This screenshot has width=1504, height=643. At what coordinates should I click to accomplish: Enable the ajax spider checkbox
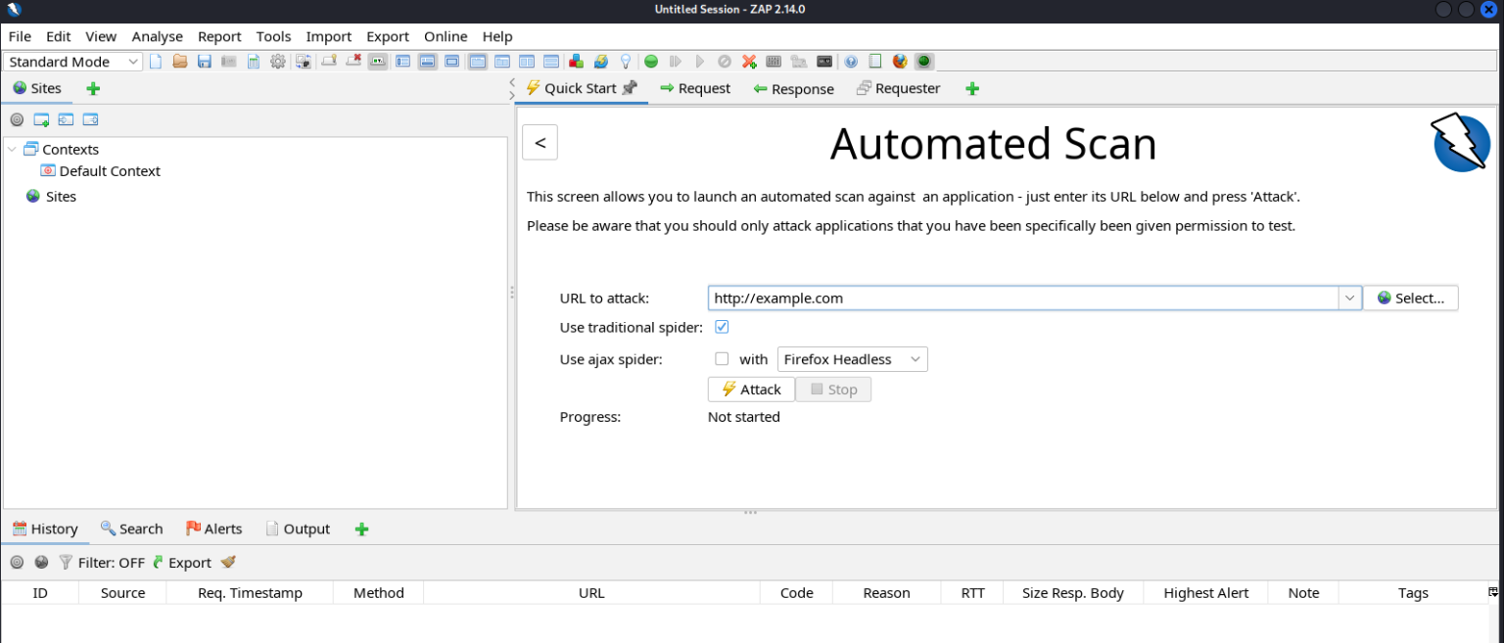coord(722,359)
